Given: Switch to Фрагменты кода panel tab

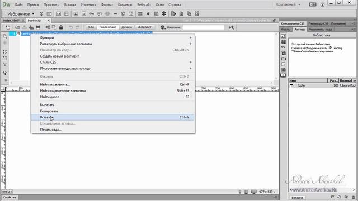Looking at the screenshot, I should pos(320,30).
